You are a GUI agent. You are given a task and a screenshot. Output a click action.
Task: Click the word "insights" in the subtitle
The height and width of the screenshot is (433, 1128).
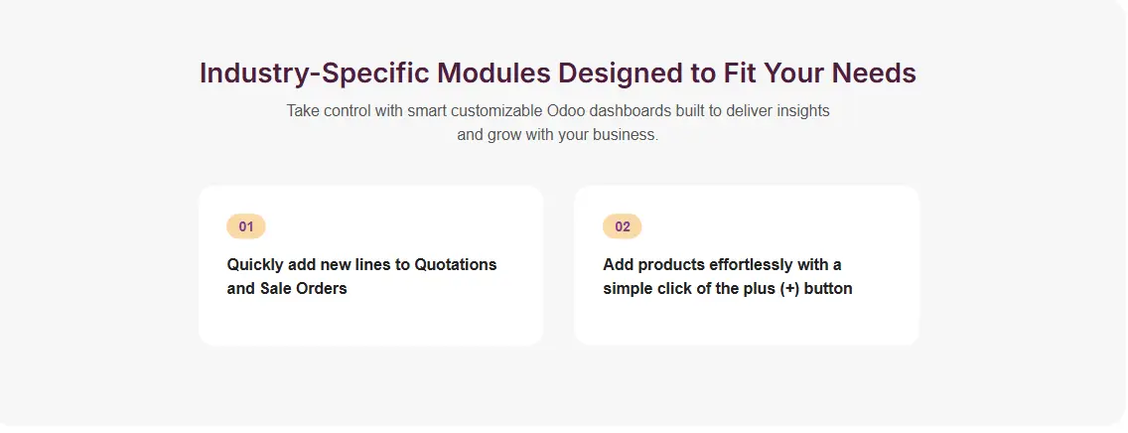tap(802, 110)
